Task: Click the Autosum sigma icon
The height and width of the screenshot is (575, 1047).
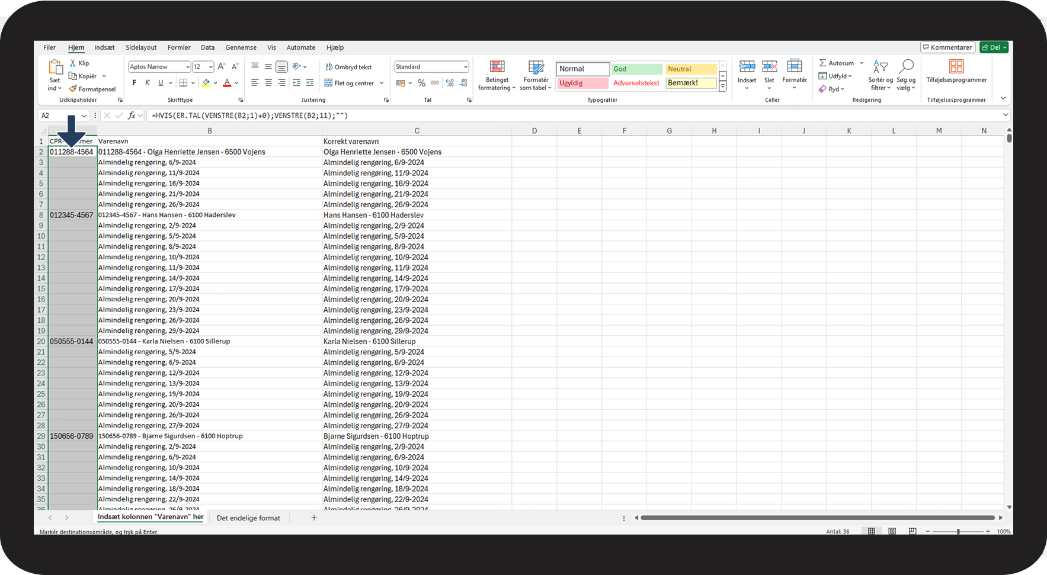Action: (823, 63)
